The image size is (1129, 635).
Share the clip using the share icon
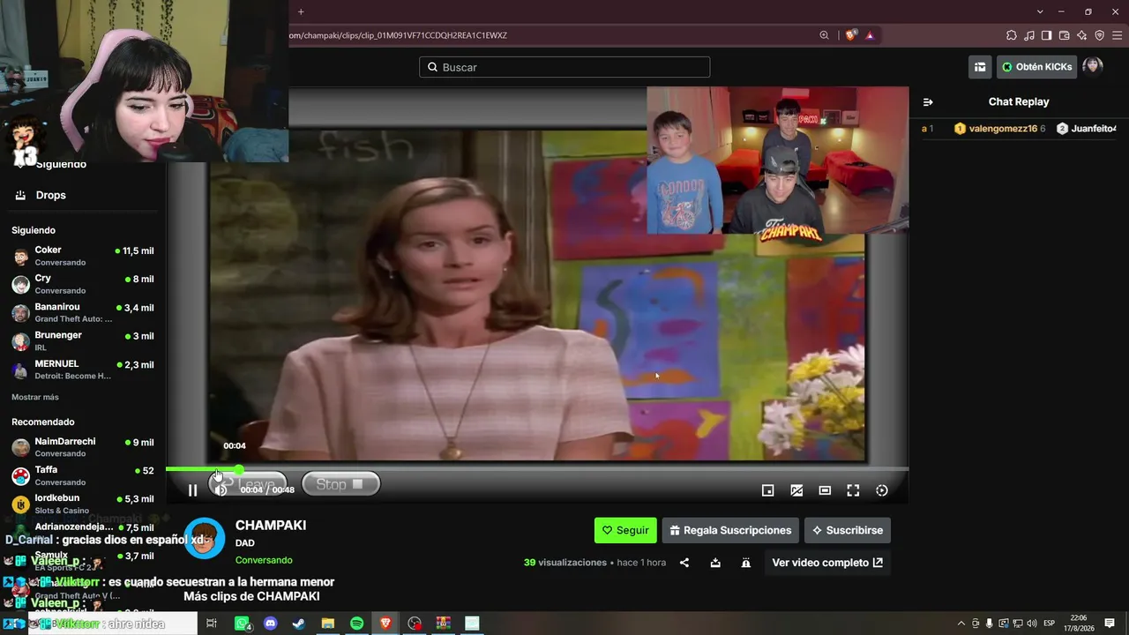click(684, 563)
